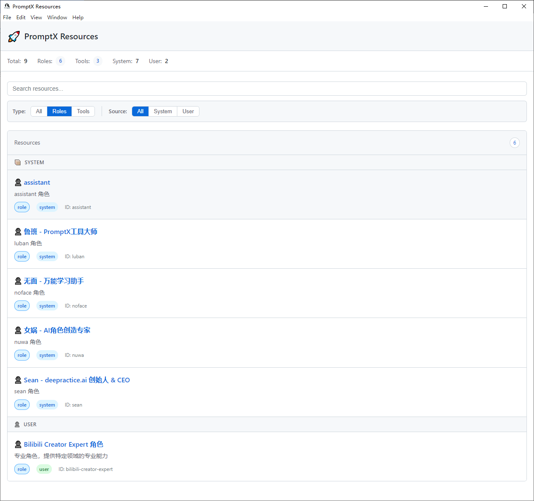Image resolution: width=534 pixels, height=501 pixels.
Task: Click system tag on assistant row
Action: (47, 207)
